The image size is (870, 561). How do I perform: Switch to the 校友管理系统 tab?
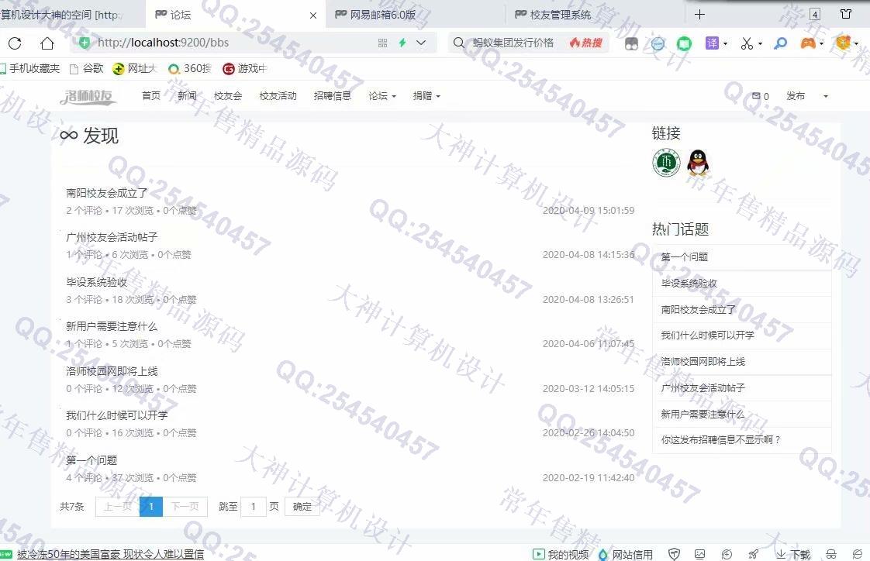pos(560,15)
